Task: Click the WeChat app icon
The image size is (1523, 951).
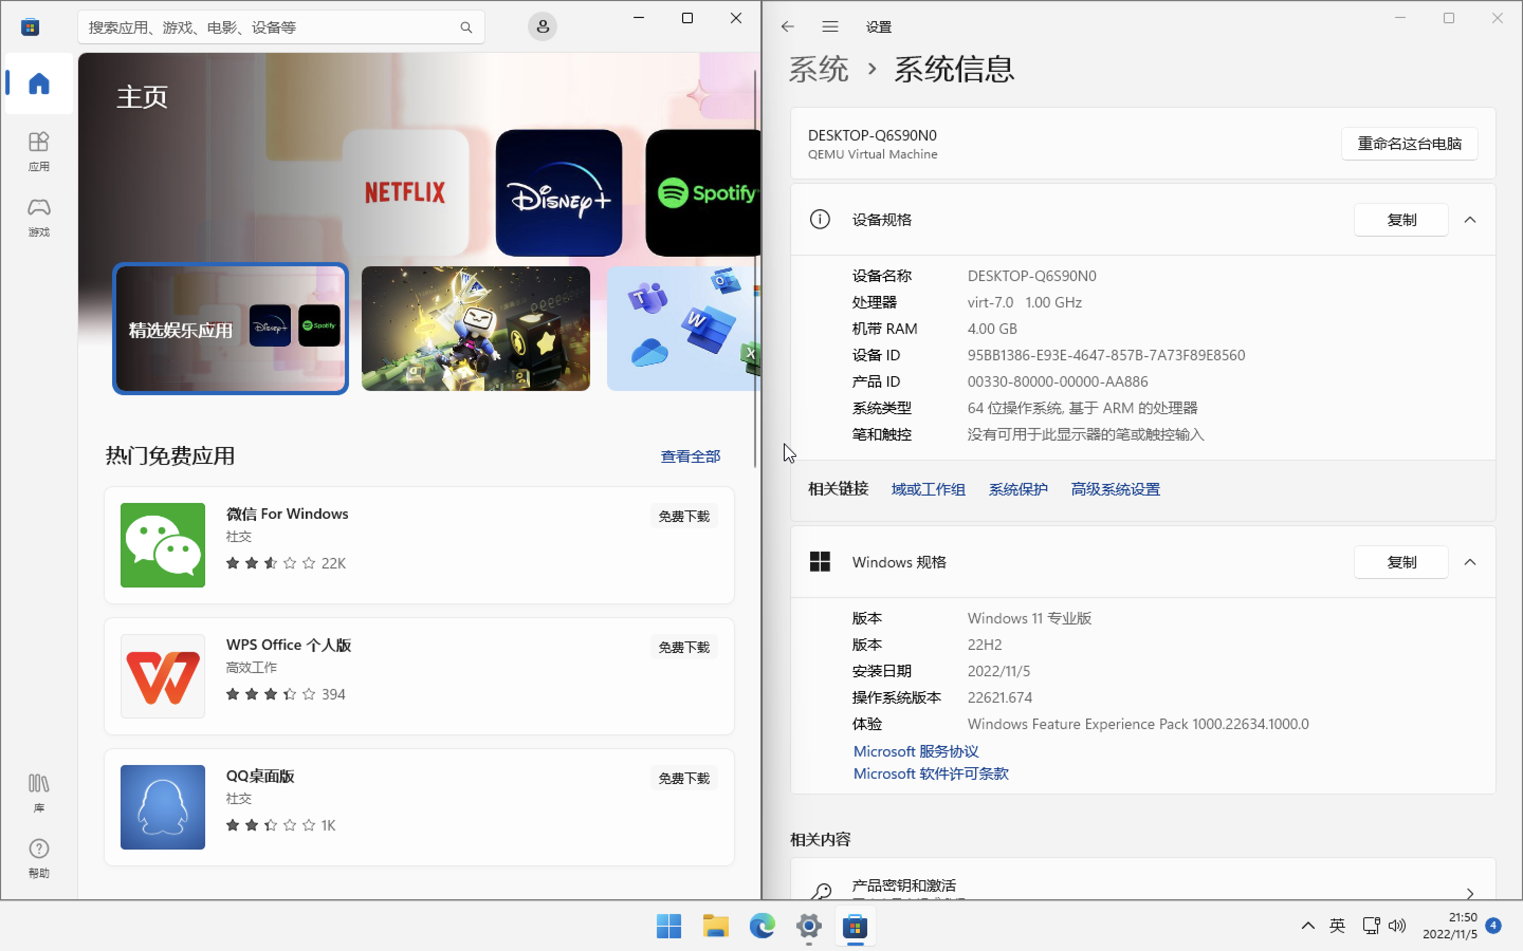Action: 162,545
